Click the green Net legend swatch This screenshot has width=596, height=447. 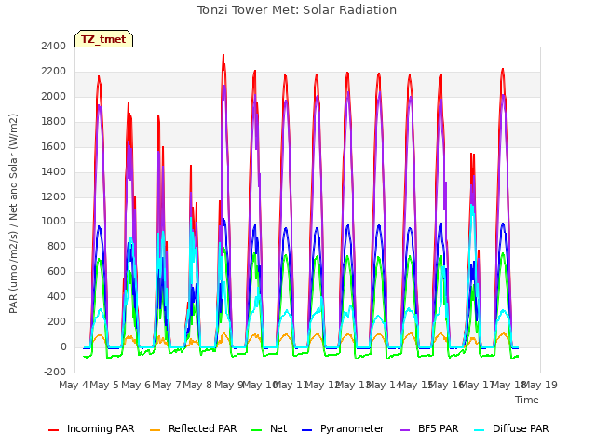click(x=257, y=430)
